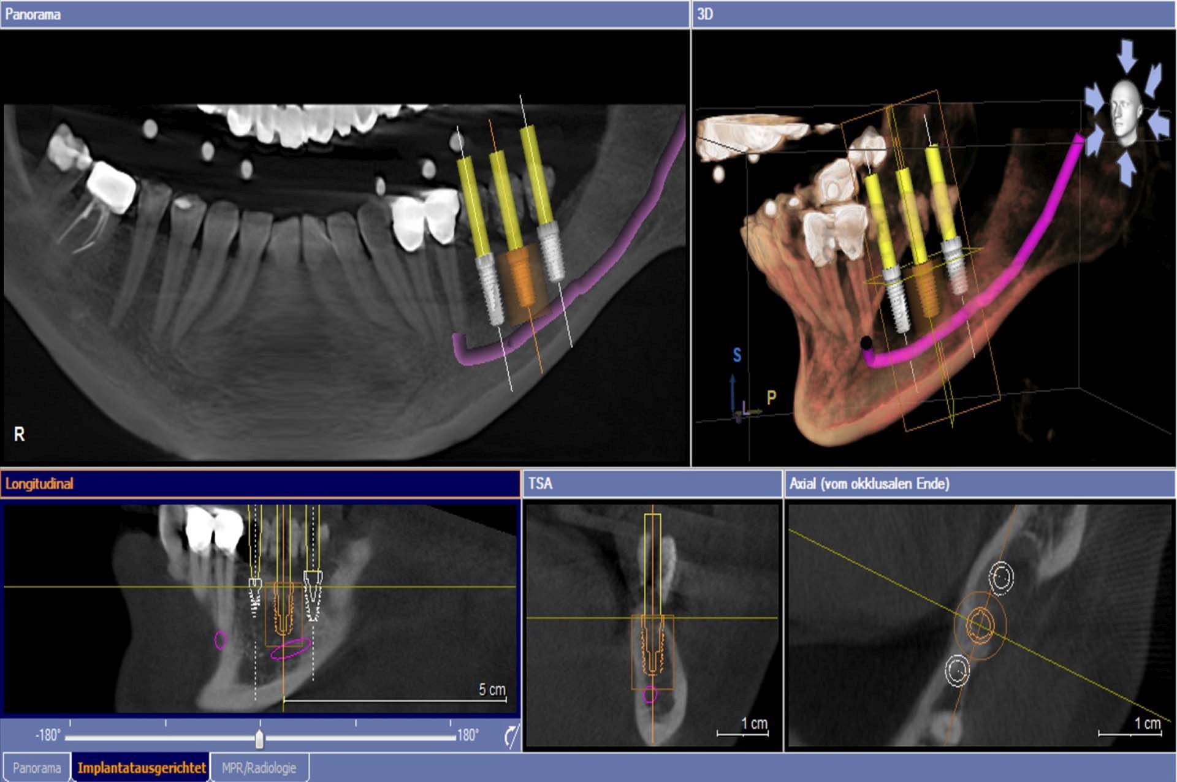Click the magenta nerve marker in TSA view

[x=650, y=695]
